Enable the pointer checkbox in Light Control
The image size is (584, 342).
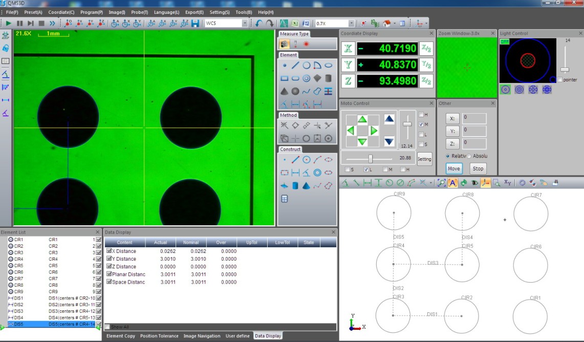560,80
